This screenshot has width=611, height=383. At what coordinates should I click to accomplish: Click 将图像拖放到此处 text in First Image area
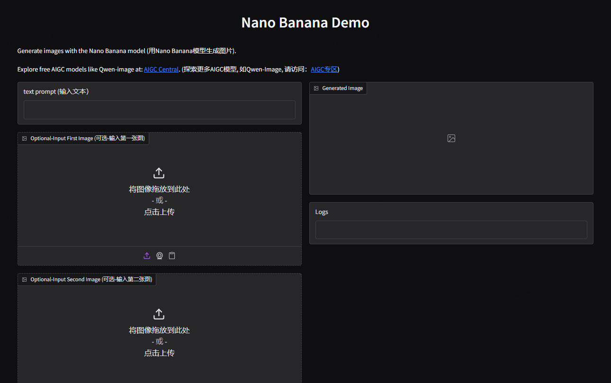pyautogui.click(x=159, y=189)
